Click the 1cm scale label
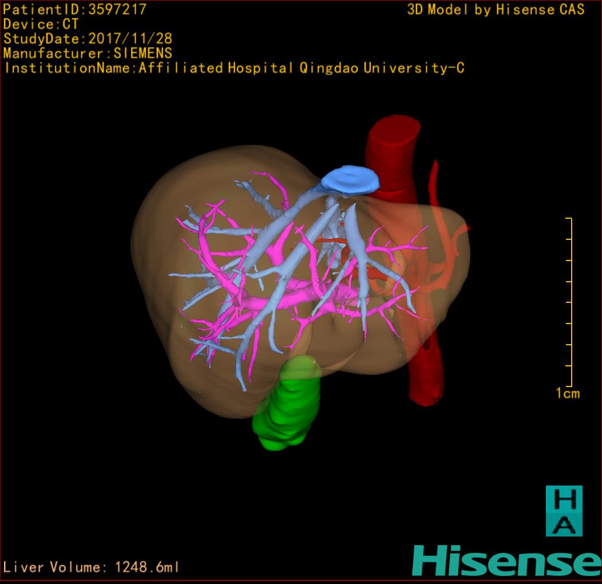 point(567,393)
